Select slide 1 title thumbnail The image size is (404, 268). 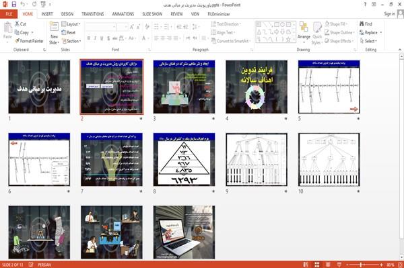pyautogui.click(x=39, y=87)
